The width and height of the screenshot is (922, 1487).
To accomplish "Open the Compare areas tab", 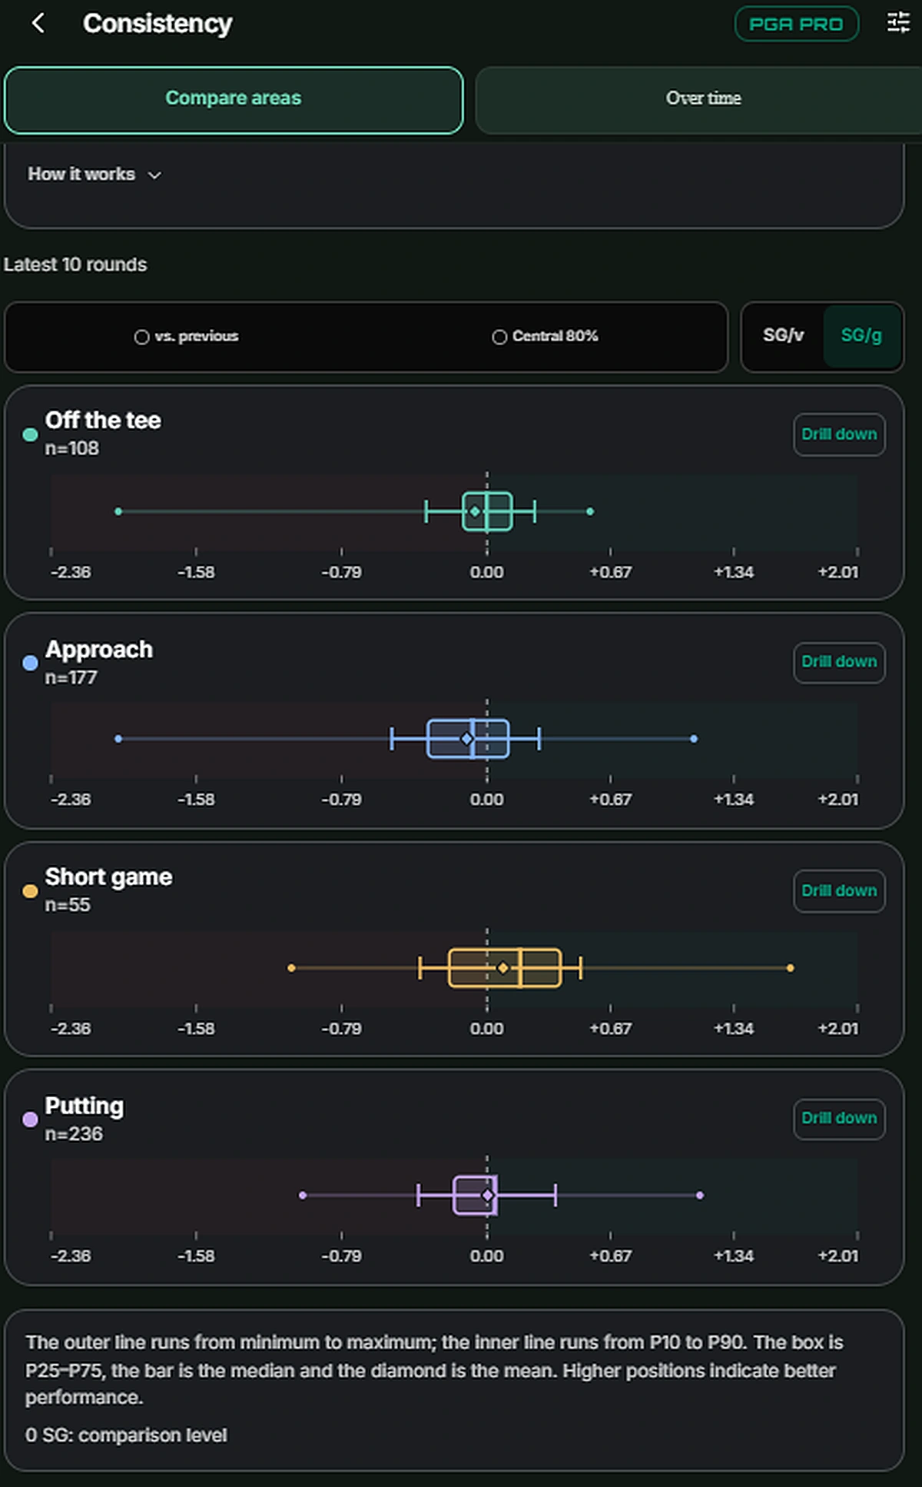I will pos(234,100).
